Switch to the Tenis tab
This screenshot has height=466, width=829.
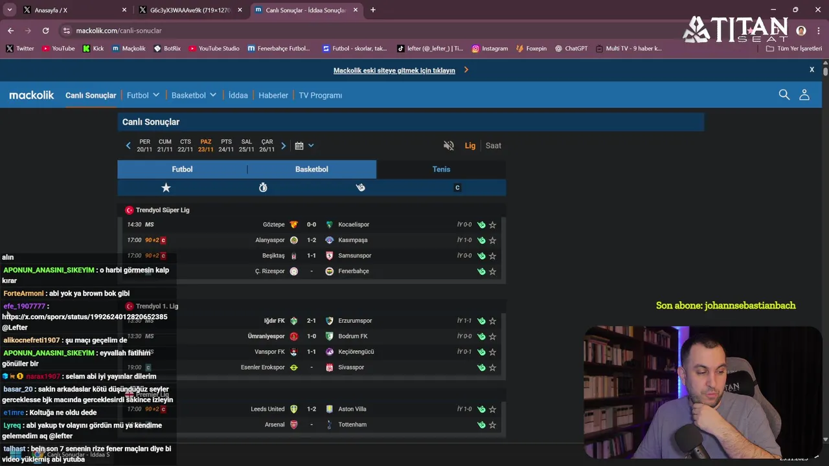441,169
